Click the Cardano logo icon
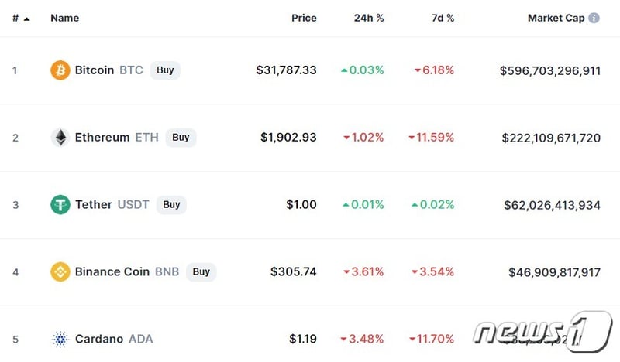 point(60,339)
